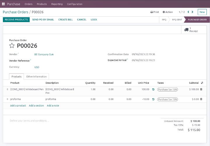Click the $ 115.00 total amount

[x=194, y=130]
